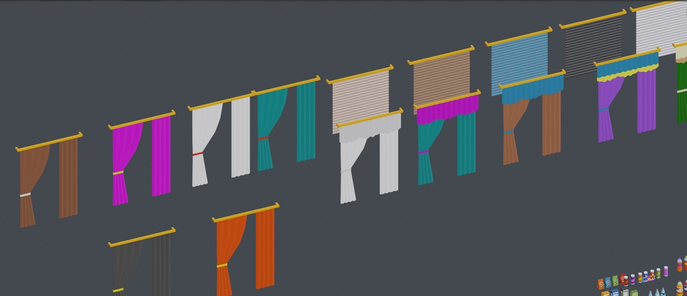
Task: Select the purple curtains with yellow-trimmed valance
Action: 627,94
